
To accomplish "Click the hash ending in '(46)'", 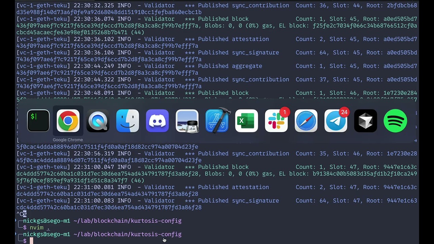I will (x=80, y=181).
